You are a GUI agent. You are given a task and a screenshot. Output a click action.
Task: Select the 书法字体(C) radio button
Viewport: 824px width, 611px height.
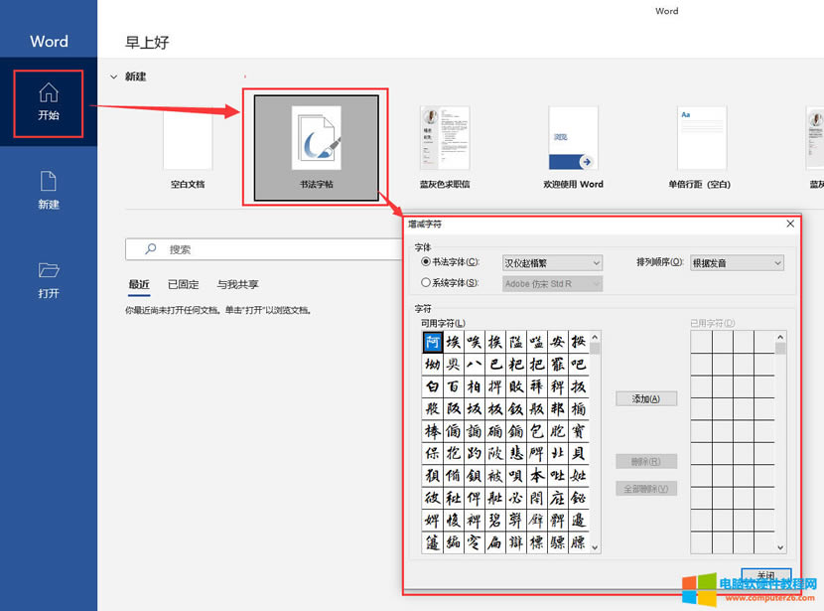(x=426, y=262)
